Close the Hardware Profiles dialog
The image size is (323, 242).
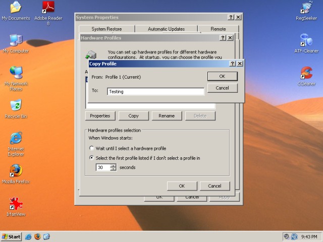(230, 38)
